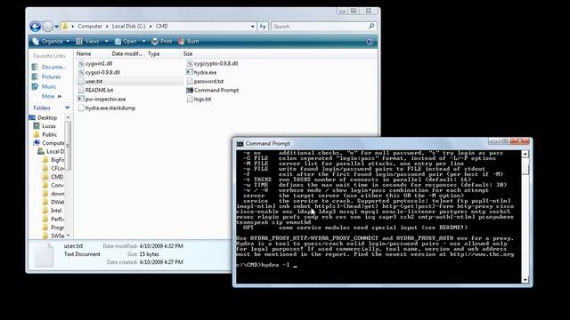Select the Command Prompt shortcut icon
The width and height of the screenshot is (570, 320).
point(190,91)
